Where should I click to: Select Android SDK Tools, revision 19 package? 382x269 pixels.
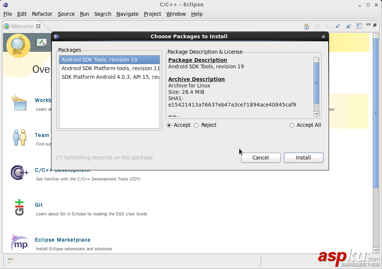(109, 60)
